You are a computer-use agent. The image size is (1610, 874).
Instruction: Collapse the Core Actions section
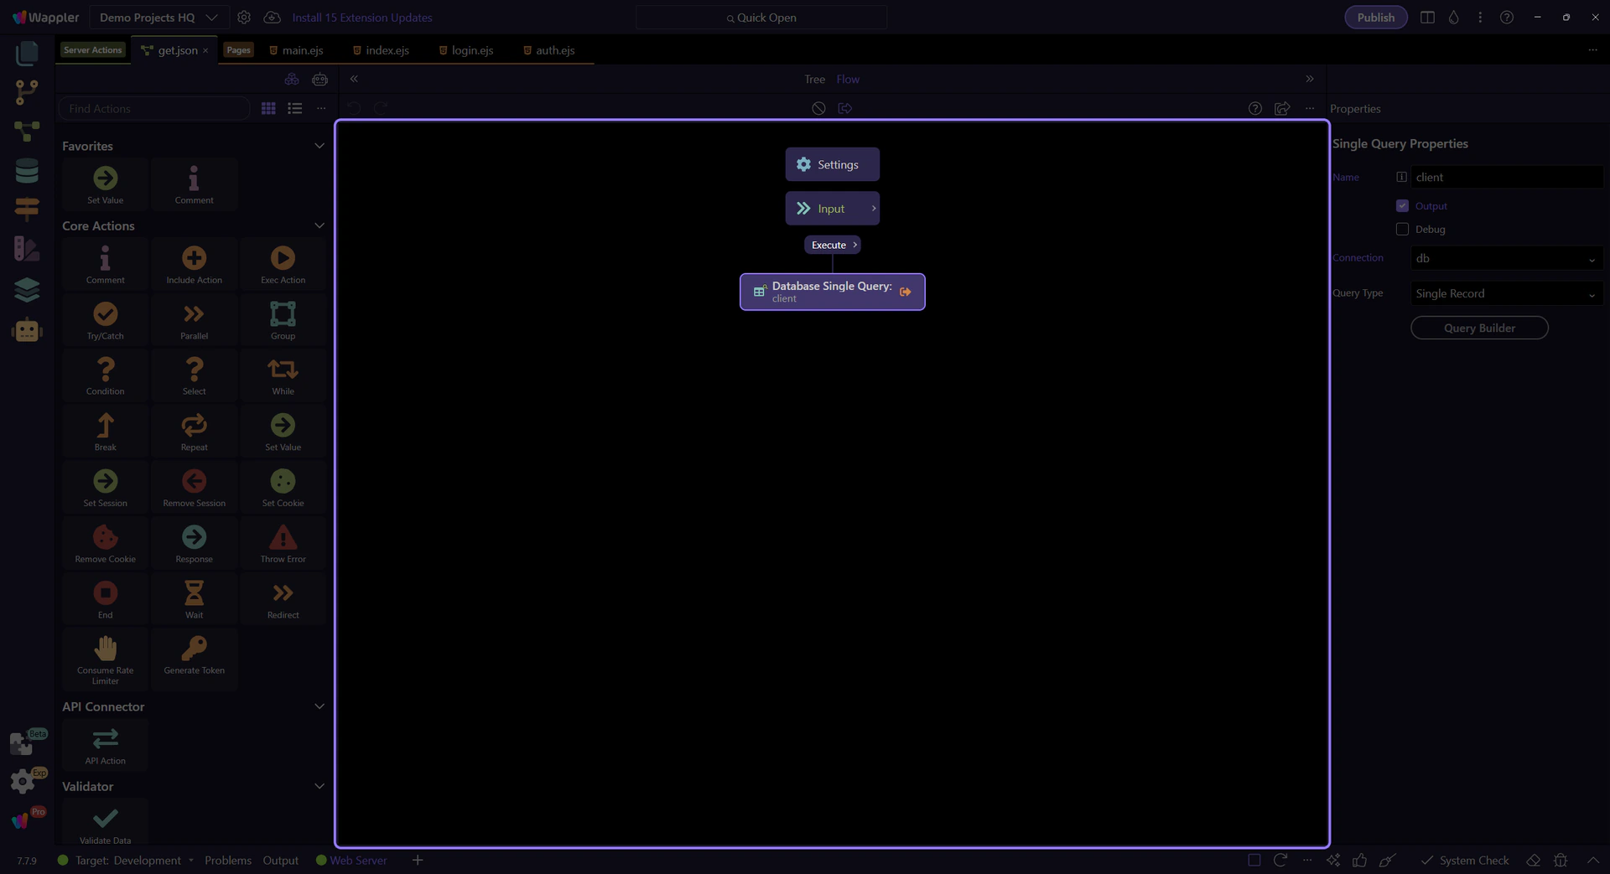click(x=319, y=226)
